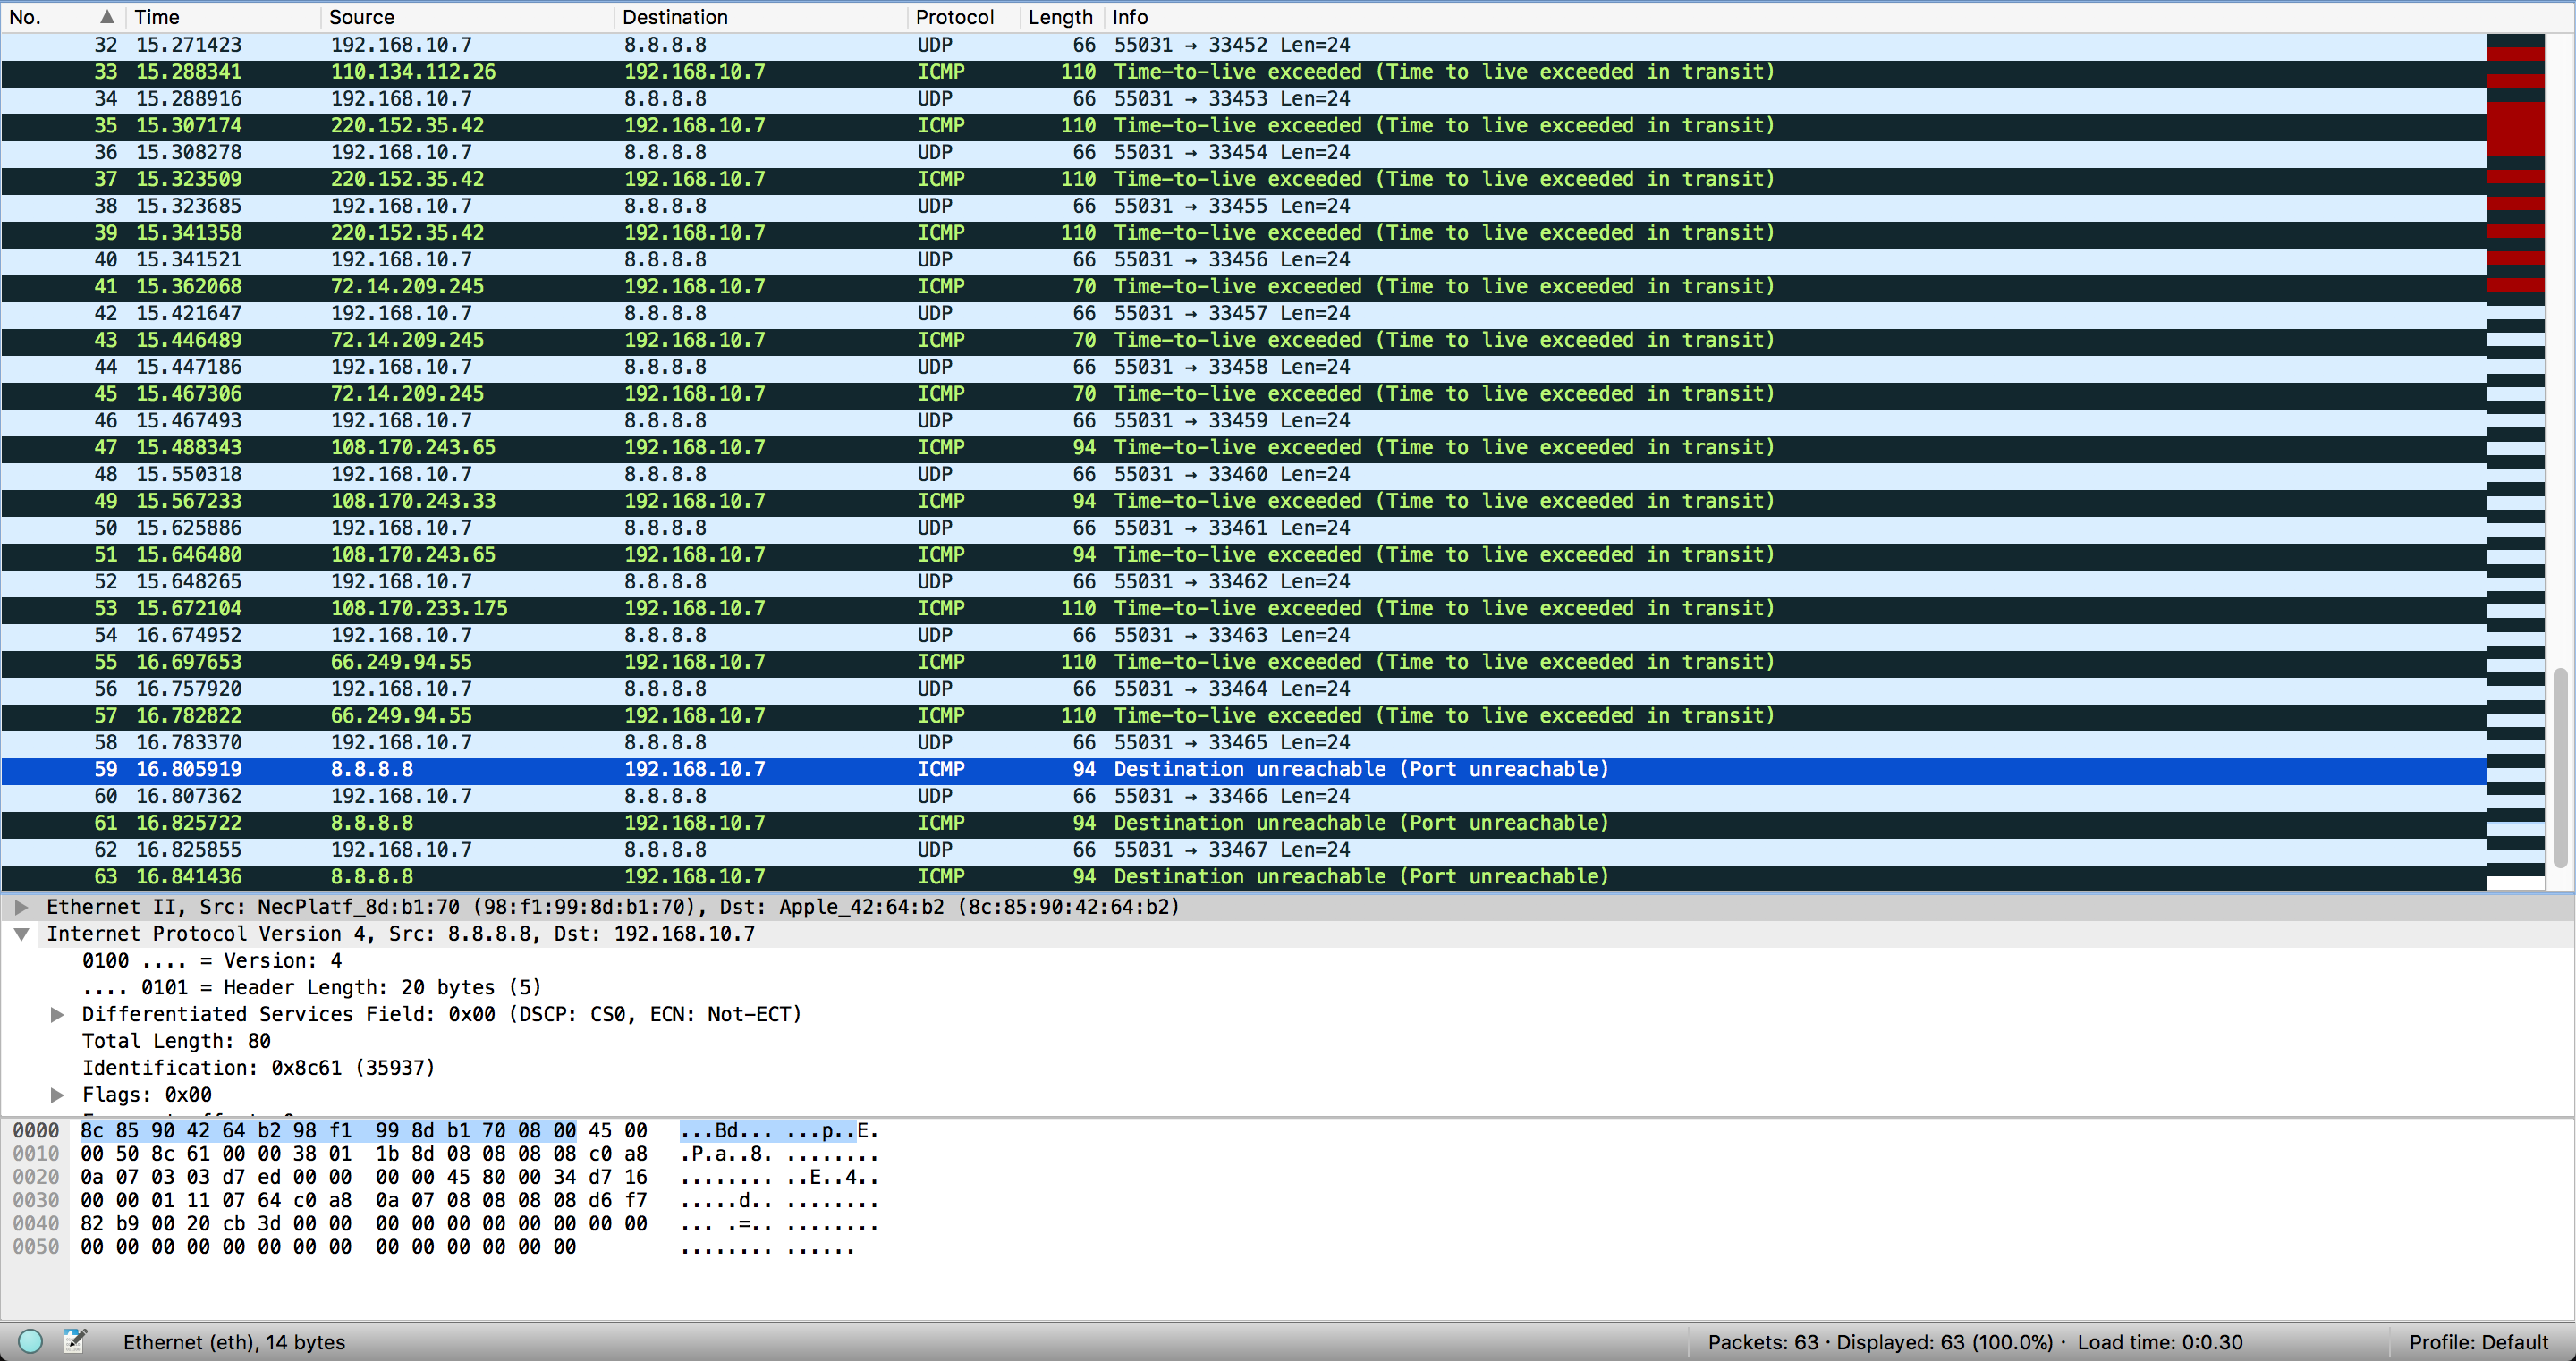Image resolution: width=2576 pixels, height=1361 pixels.
Task: Click Identification: 0x8c61 detail row
Action: pos(259,1068)
